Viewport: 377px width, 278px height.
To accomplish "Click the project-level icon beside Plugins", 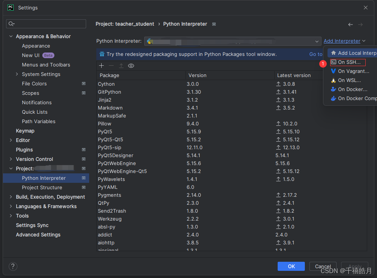I will pyautogui.click(x=83, y=150).
